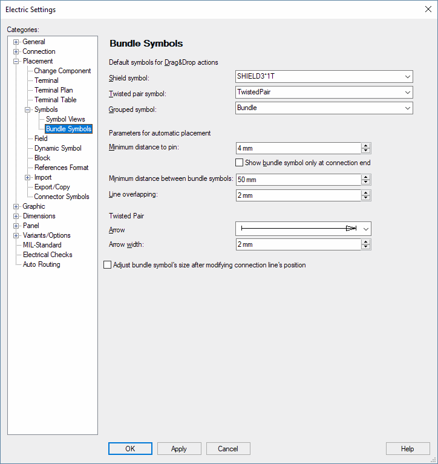Click the Minimum distance between bundle symbols field

coord(298,180)
